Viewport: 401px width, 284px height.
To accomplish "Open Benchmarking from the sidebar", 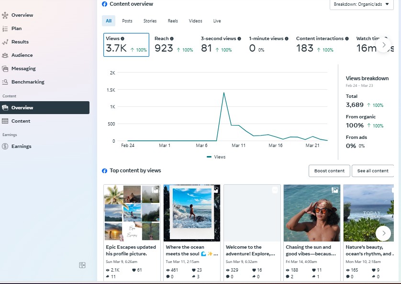I will tap(28, 82).
